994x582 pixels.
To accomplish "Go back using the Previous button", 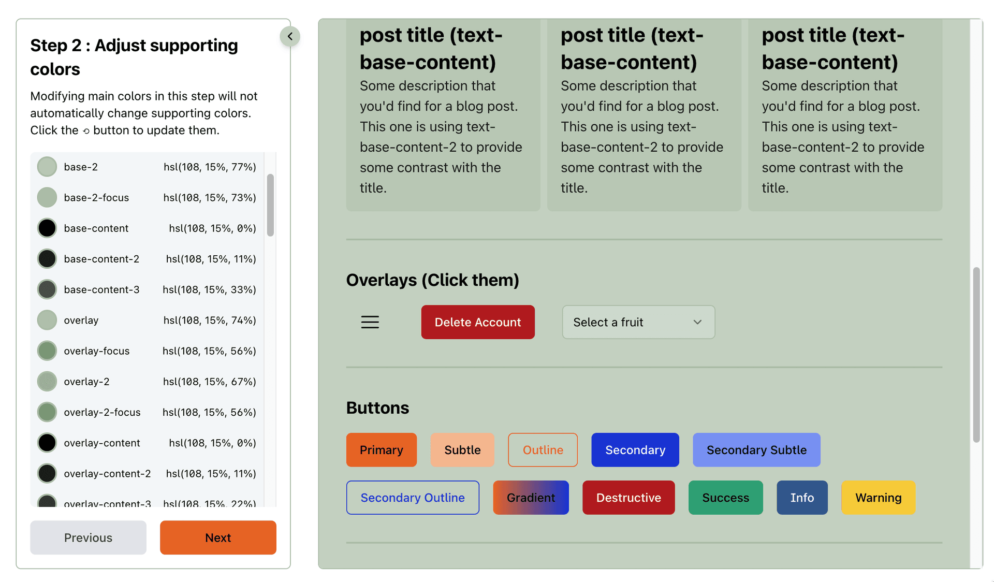I will 87,537.
